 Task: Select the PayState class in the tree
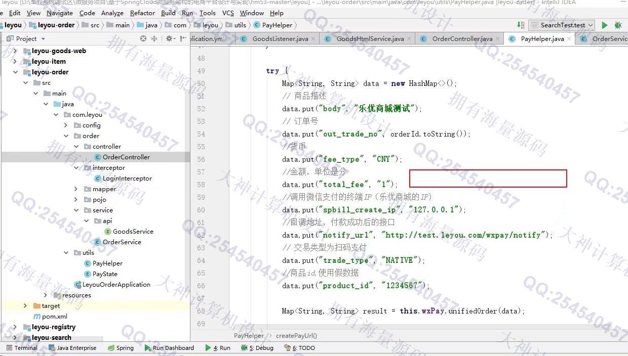tap(105, 274)
